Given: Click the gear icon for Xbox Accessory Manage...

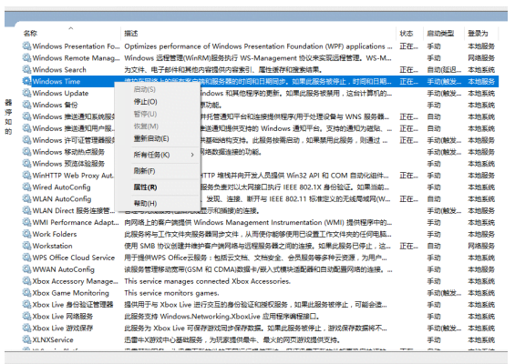Looking at the screenshot, I should (26, 281).
